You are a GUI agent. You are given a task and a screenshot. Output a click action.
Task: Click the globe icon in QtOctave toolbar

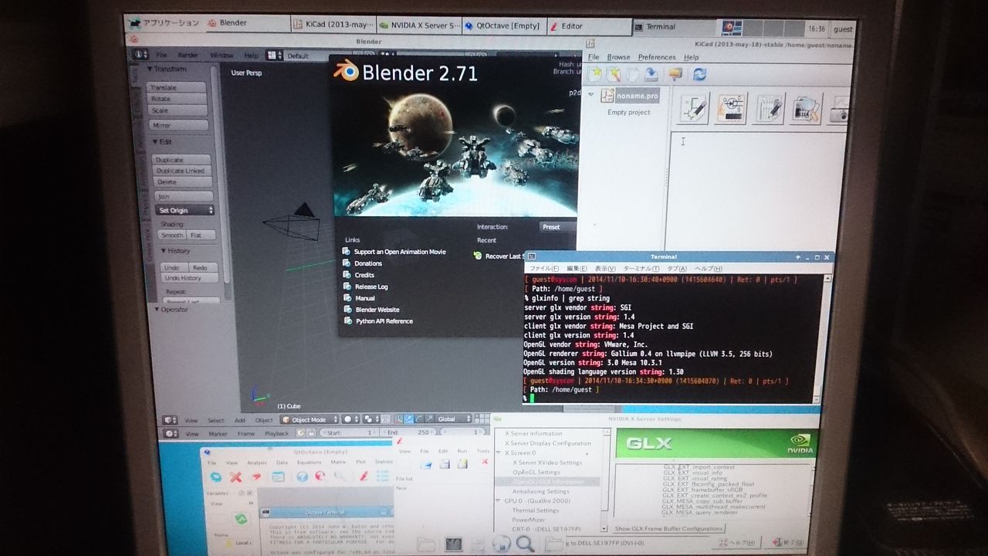click(302, 477)
